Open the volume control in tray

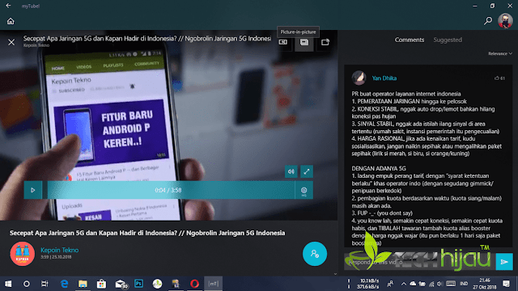pos(439,284)
